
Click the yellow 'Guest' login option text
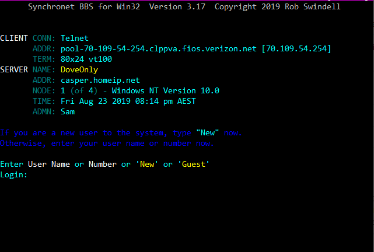[194, 164]
